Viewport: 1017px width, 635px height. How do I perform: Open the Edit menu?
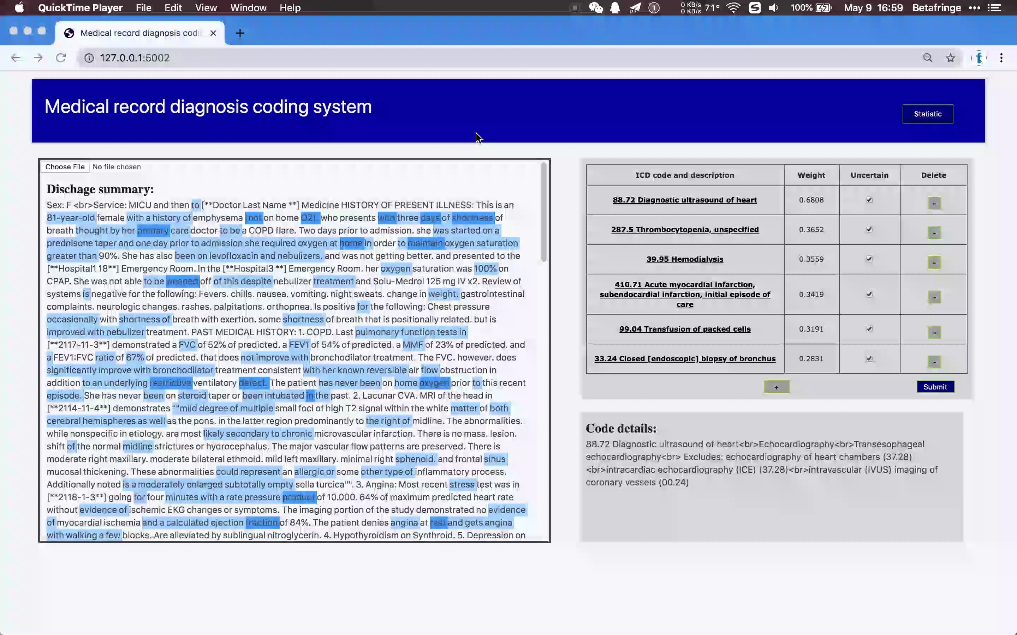(173, 7)
